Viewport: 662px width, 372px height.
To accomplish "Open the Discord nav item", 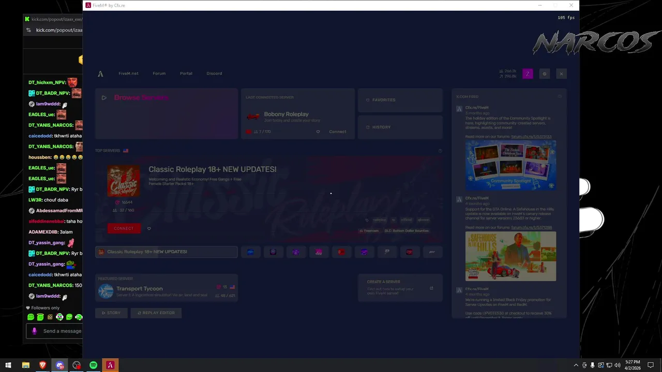I will (x=214, y=73).
